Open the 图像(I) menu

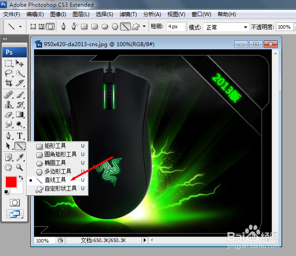point(58,14)
